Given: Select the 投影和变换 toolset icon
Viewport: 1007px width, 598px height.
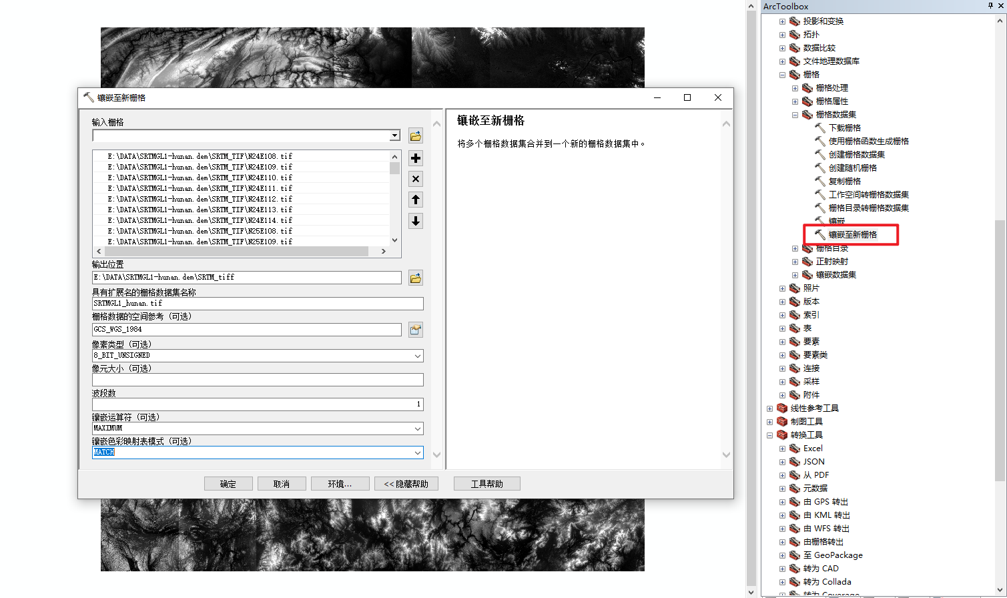Looking at the screenshot, I should pyautogui.click(x=795, y=21).
